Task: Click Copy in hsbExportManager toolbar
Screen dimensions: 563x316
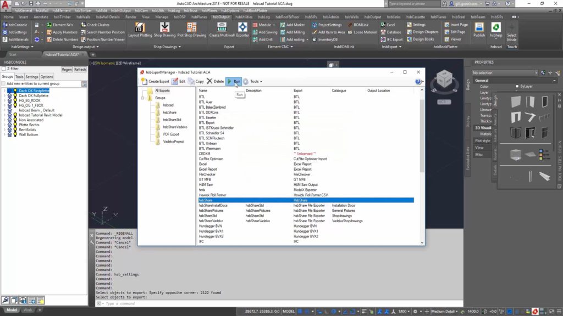Action: (196, 81)
